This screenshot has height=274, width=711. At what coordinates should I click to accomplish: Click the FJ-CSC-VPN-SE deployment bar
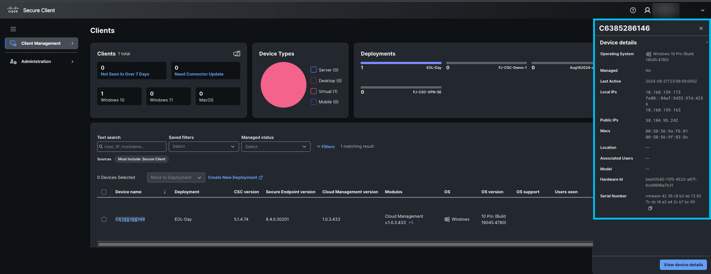(401, 87)
